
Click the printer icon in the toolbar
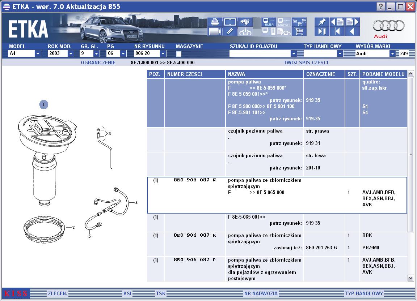215,22
